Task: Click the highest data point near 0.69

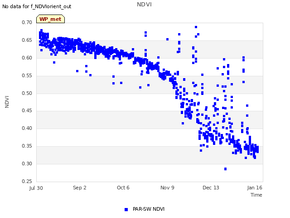Action: (x=196, y=27)
